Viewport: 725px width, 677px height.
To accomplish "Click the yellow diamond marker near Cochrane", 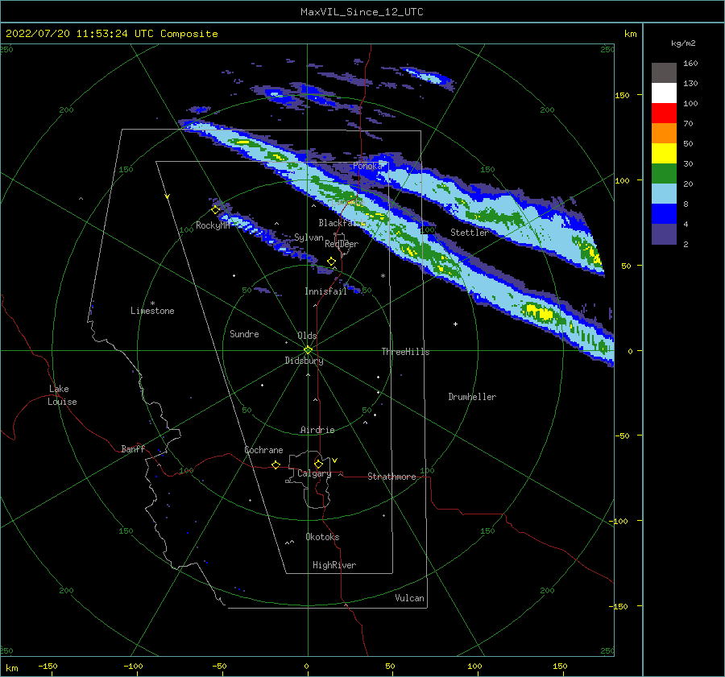I will tap(275, 465).
